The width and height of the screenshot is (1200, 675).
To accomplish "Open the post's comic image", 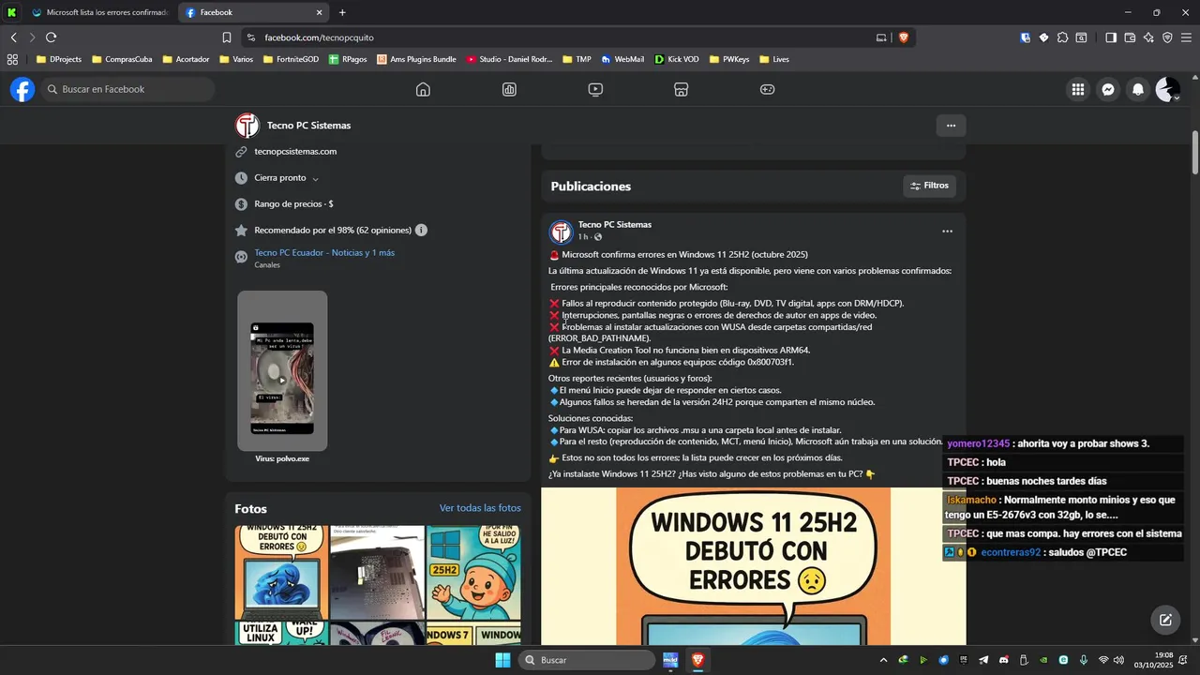I will coord(753,566).
